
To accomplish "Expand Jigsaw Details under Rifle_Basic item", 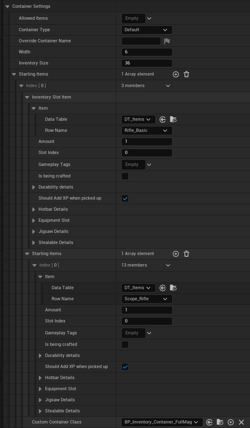I will click(x=34, y=232).
